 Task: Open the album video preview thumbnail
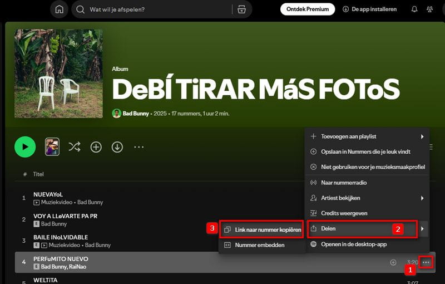pyautogui.click(x=52, y=147)
